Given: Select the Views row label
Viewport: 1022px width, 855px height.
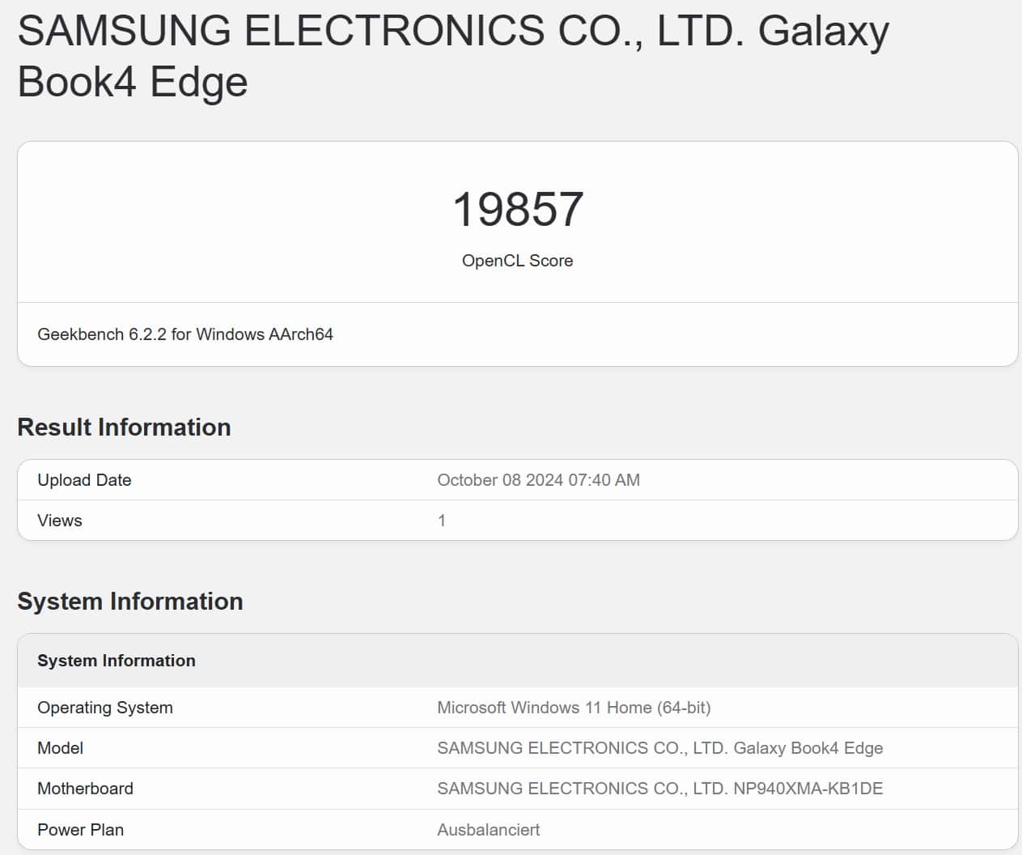Looking at the screenshot, I should coord(60,521).
